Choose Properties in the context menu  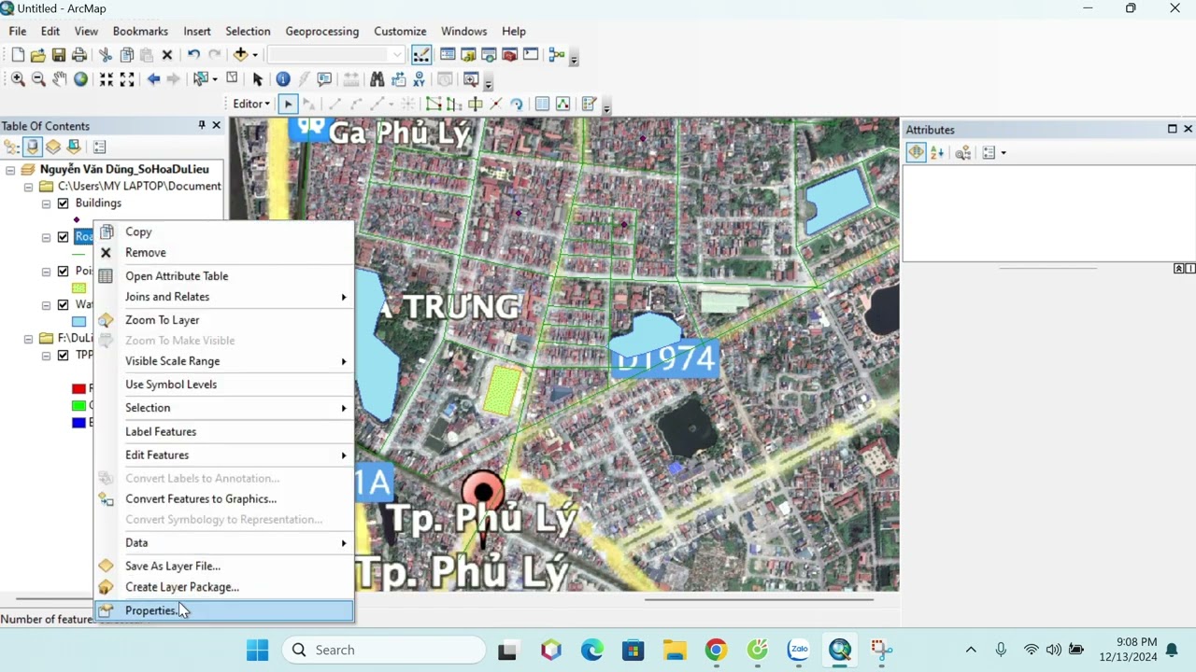coord(224,610)
